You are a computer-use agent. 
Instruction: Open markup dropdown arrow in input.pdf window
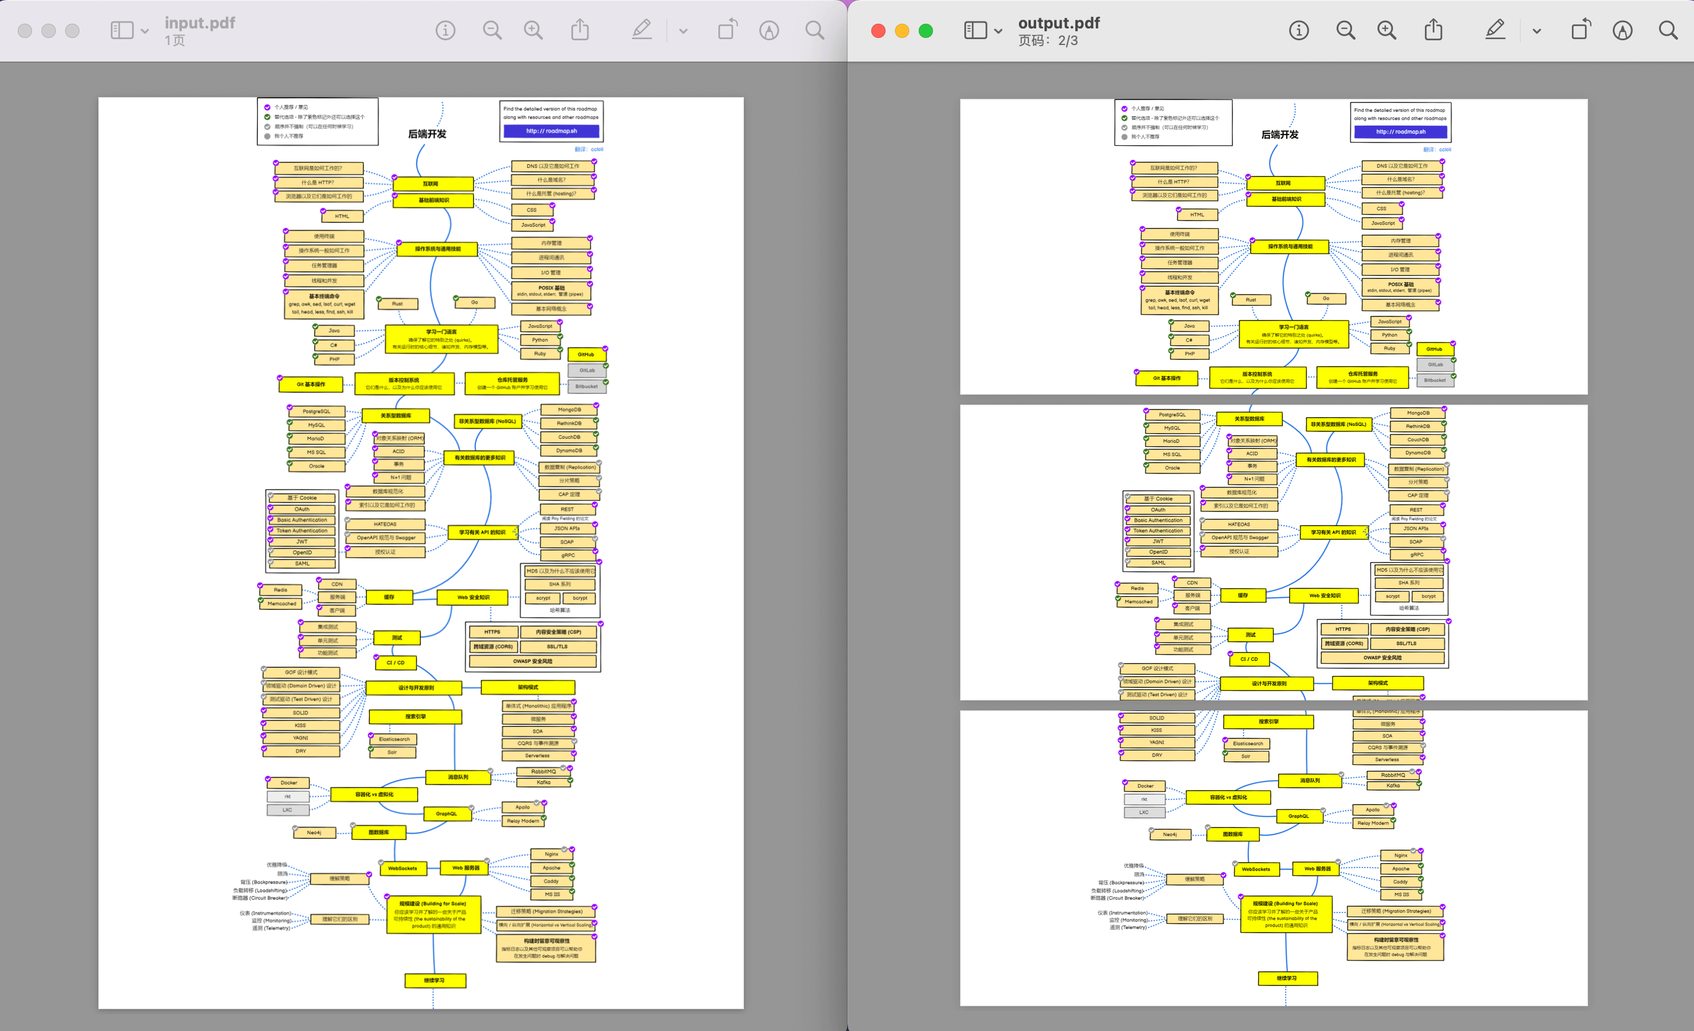tap(683, 31)
